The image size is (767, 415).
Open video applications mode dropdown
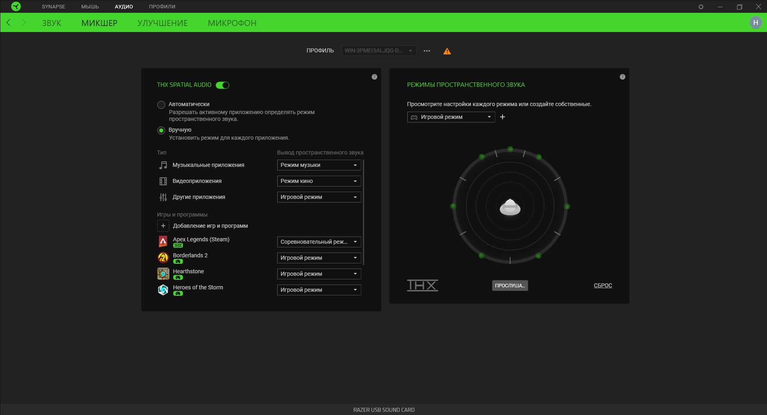319,181
